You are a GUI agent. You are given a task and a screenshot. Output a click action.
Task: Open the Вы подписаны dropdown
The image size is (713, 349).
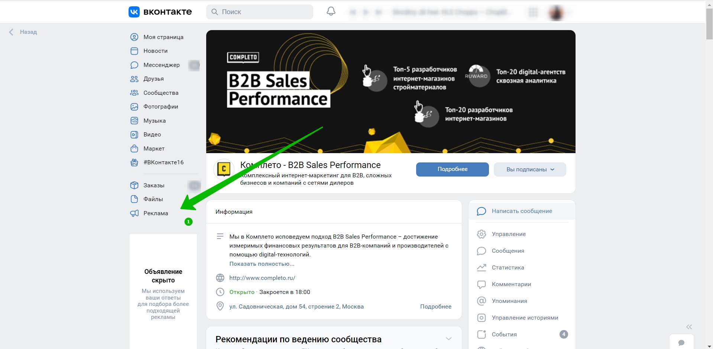tap(530, 169)
